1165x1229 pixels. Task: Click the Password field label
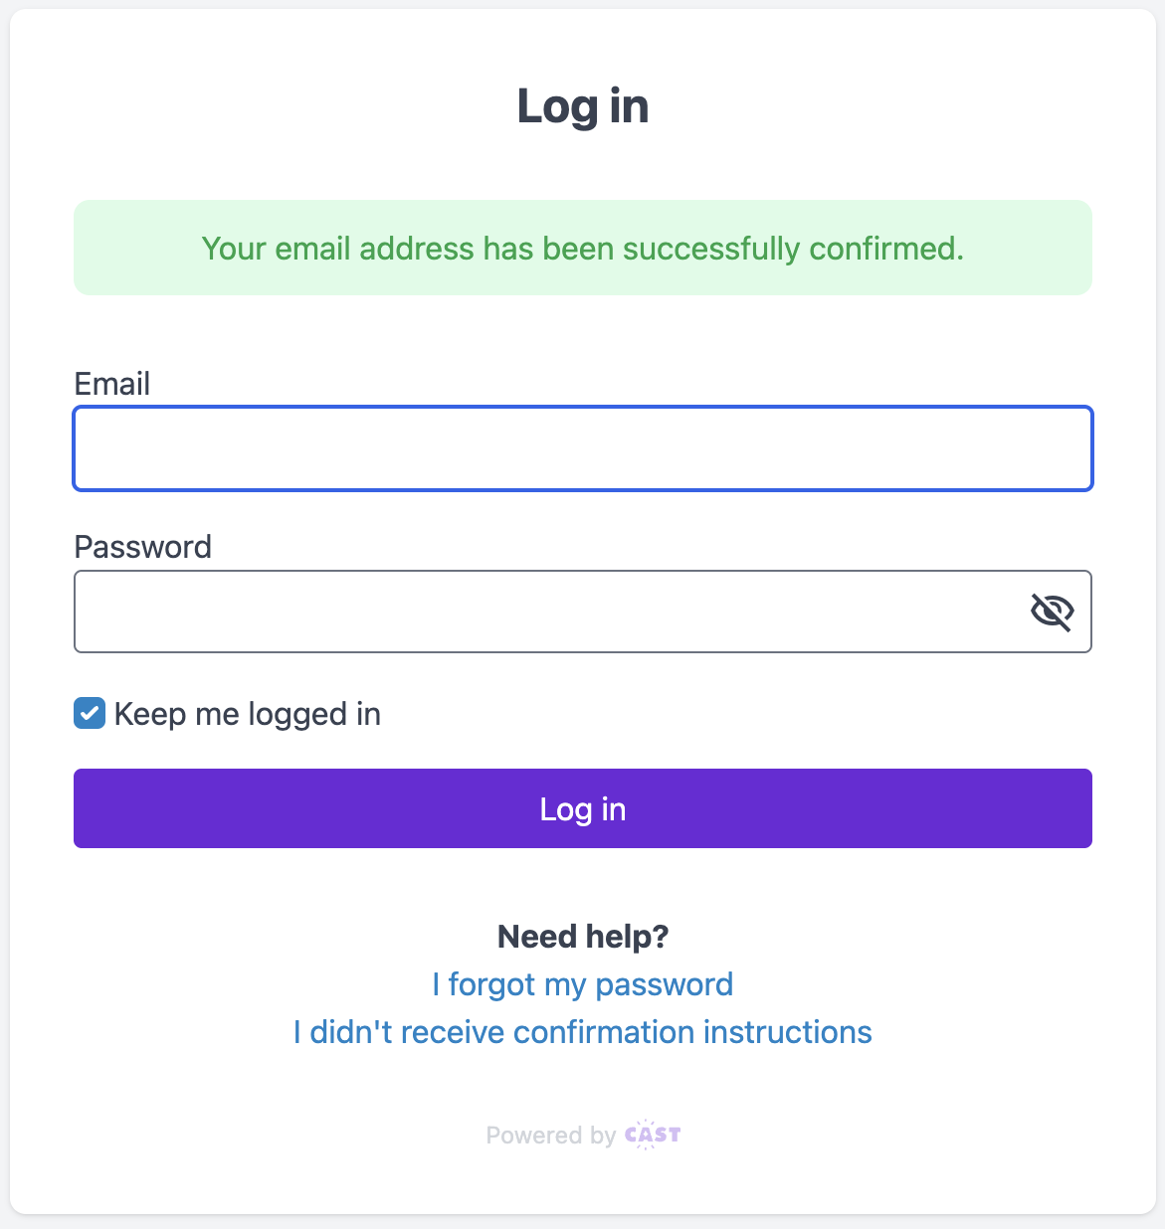(143, 547)
